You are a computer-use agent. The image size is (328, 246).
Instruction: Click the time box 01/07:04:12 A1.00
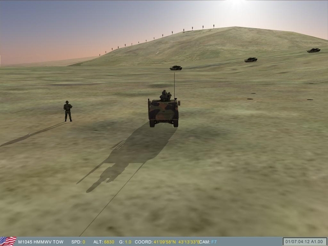pos(305,241)
